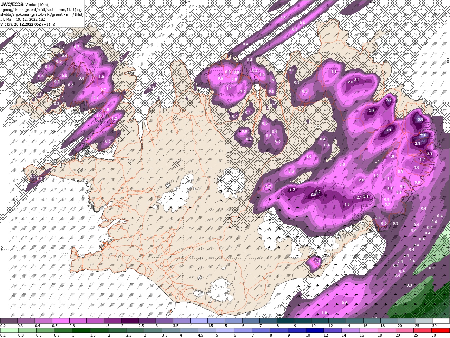Select the rain legend swatch between 10 and 12

pos(315,330)
